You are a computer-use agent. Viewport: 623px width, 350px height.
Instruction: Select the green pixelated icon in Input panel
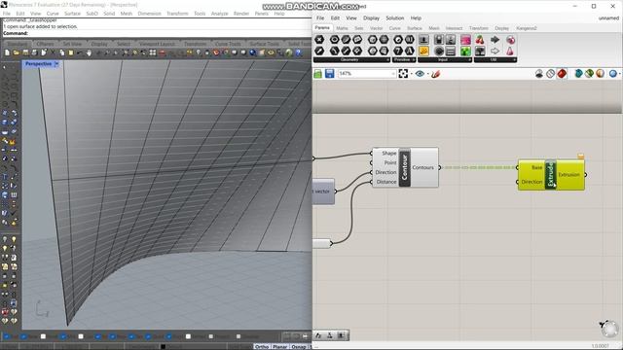(x=465, y=51)
